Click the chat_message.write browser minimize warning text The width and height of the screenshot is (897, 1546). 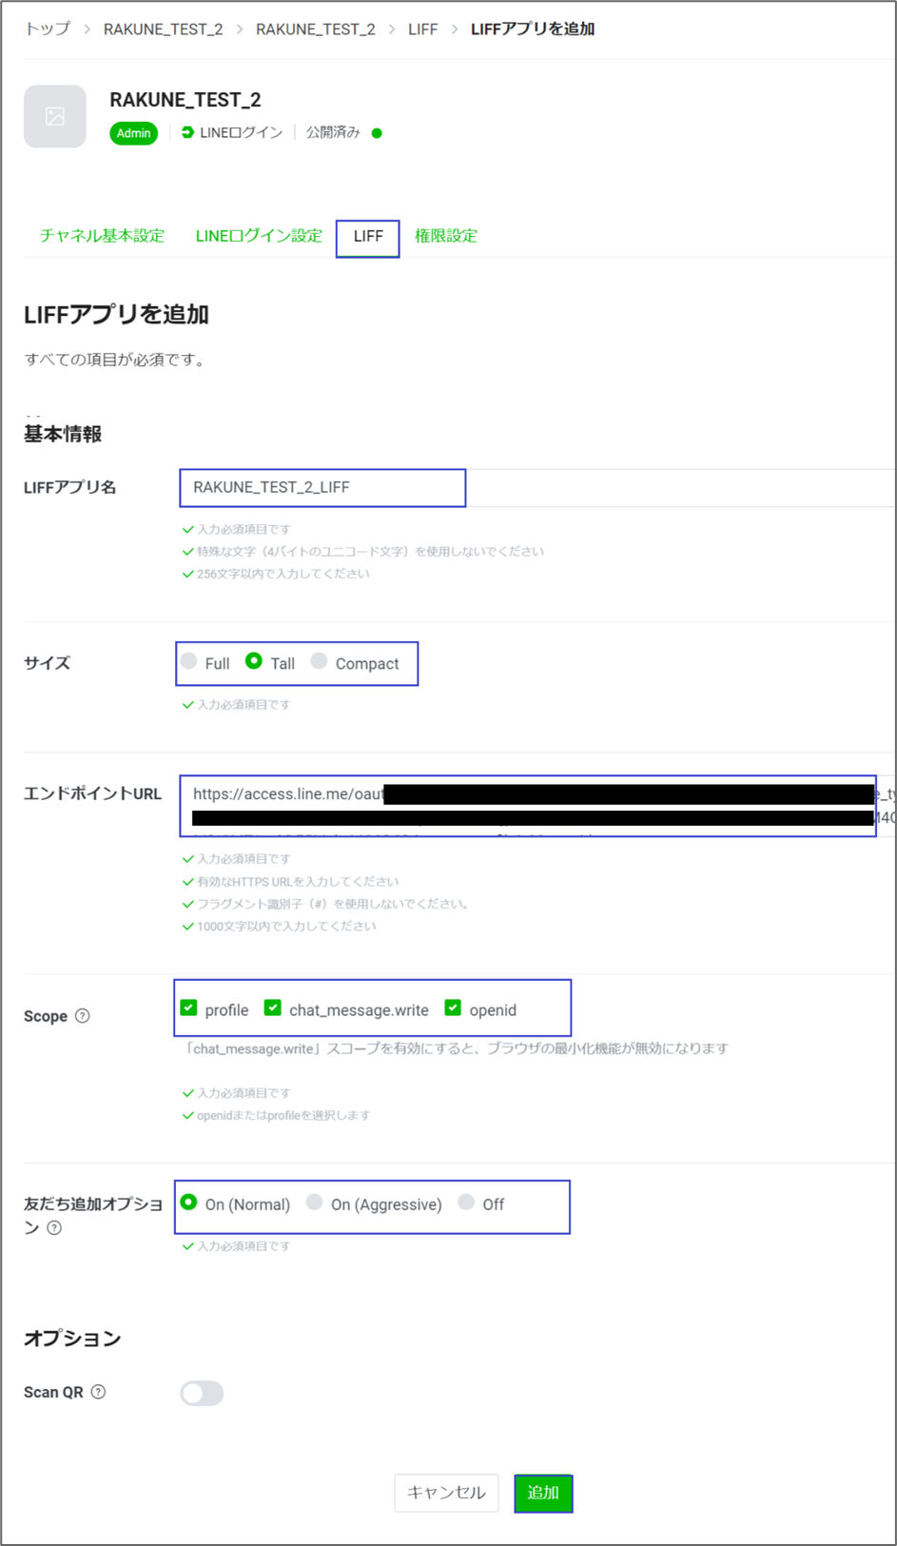458,1048
